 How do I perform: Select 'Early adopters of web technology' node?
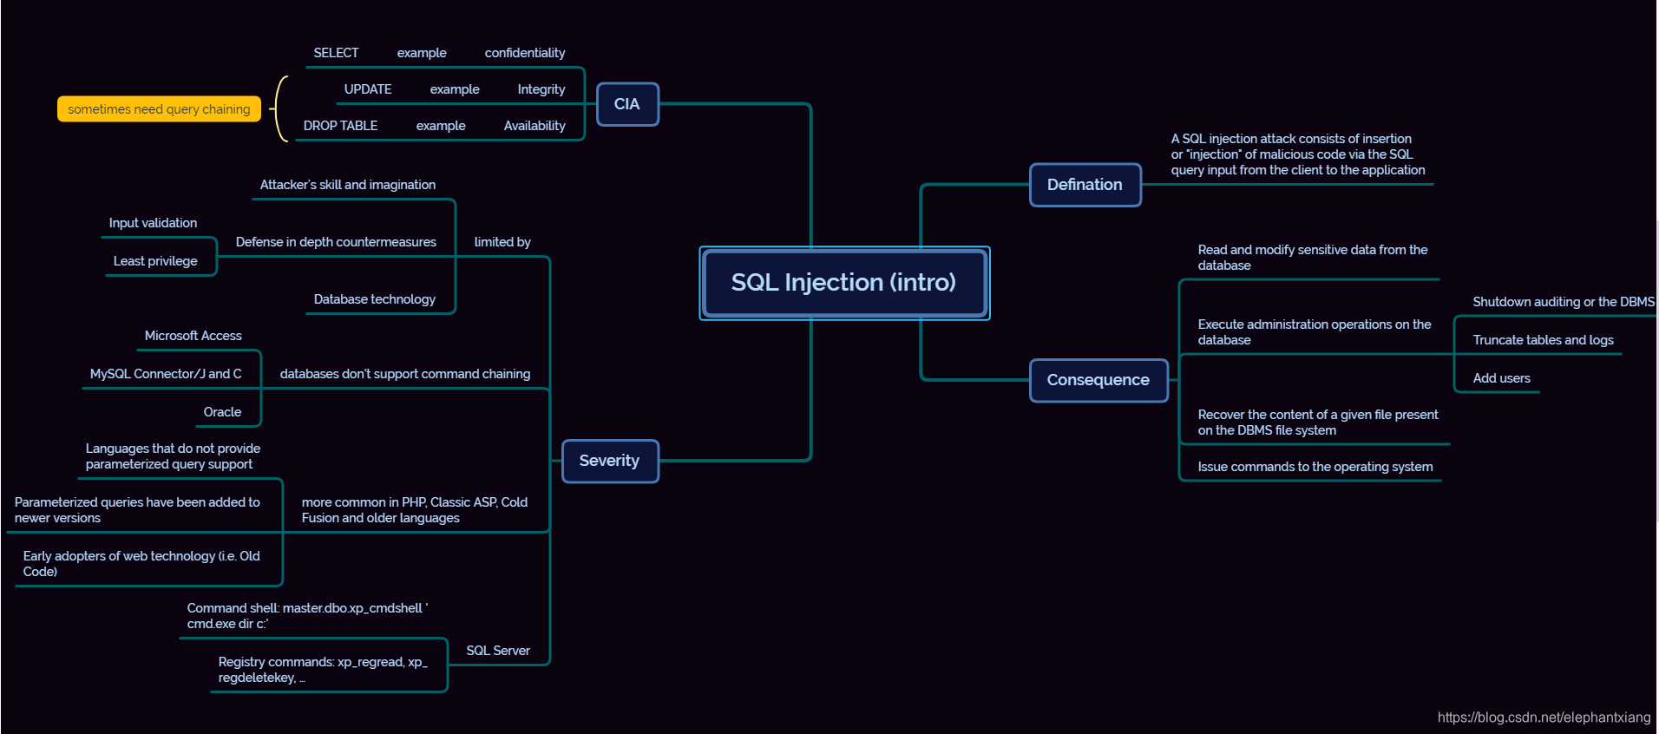coord(141,564)
